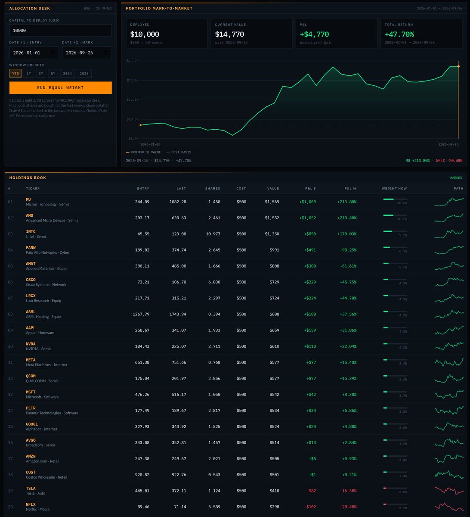
Task: Sort holdings by the P&L % column header
Action: (350, 188)
